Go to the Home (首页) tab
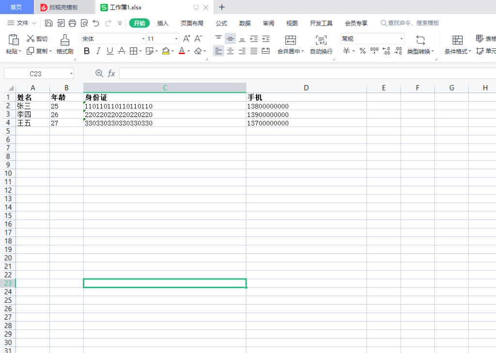This screenshot has height=353, width=496. 16,7
